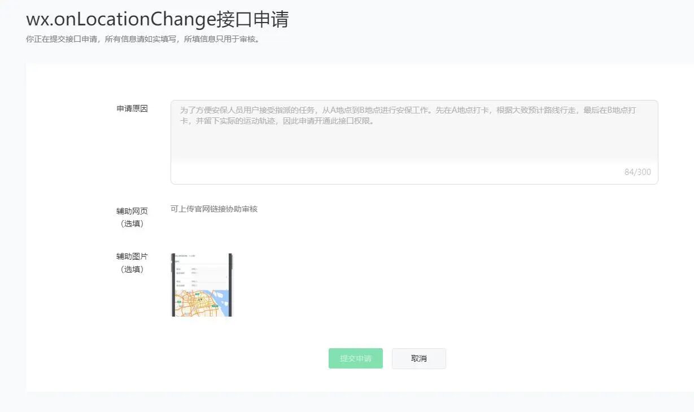Open the uploaded phone screenshot thumbnail
The height and width of the screenshot is (412, 694).
point(202,284)
